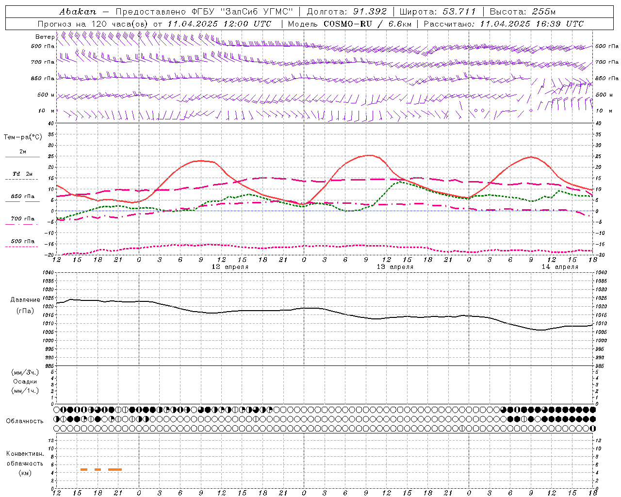Select the Давление pressure panel label
This screenshot has height=497, width=621.
click(25, 300)
